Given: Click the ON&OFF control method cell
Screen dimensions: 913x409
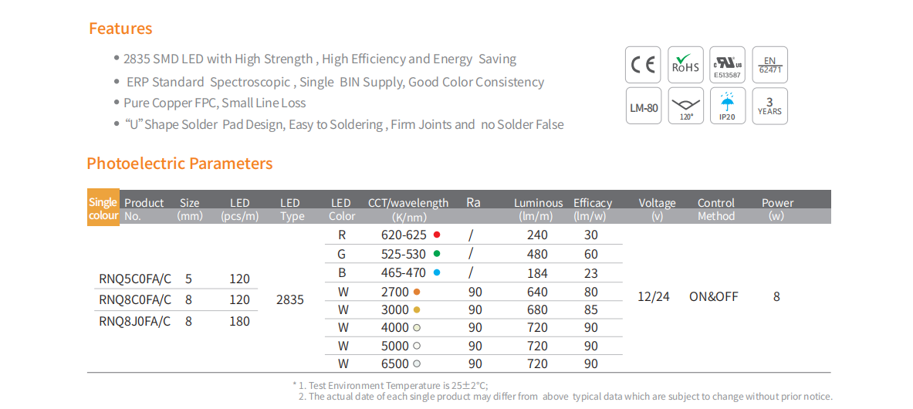Looking at the screenshot, I should click(x=713, y=296).
